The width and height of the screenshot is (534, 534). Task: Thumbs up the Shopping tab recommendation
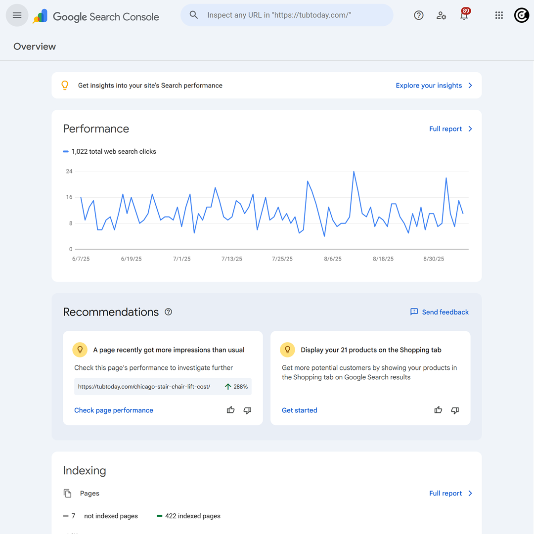tap(438, 410)
